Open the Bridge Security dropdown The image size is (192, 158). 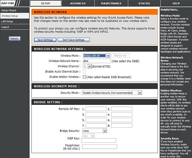pyautogui.click(x=94, y=131)
